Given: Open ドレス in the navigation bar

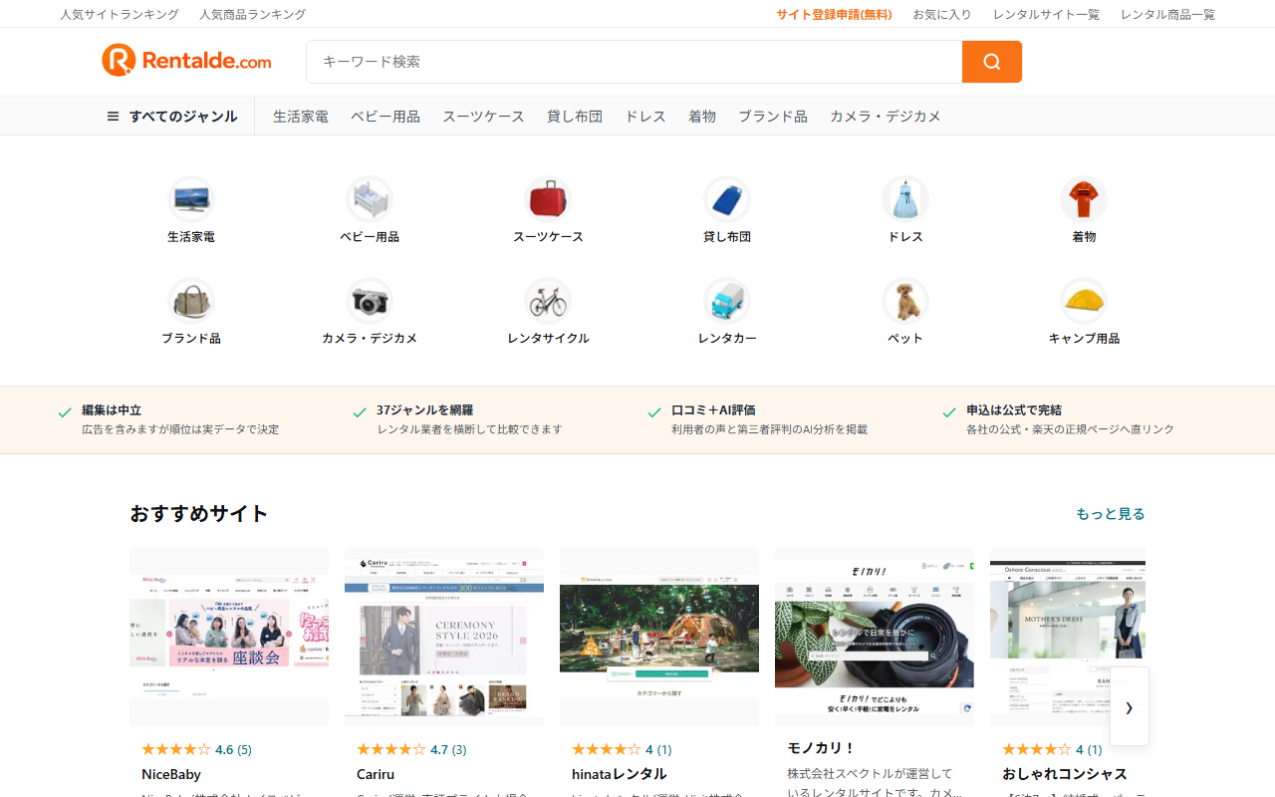Looking at the screenshot, I should [645, 117].
